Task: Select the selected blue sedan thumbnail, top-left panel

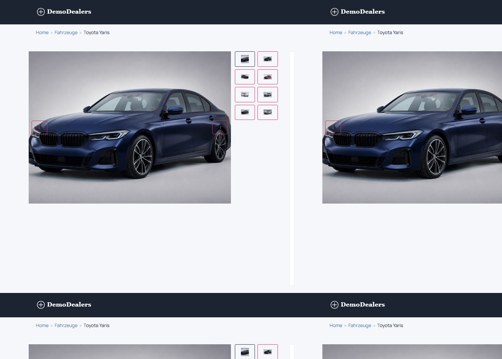Action: (x=245, y=59)
